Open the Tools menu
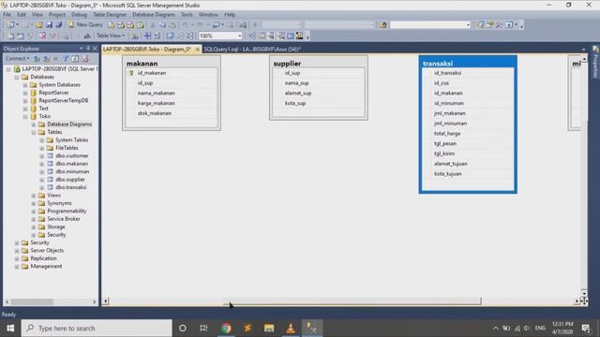Viewport: 600px width, 337px height. 187,15
